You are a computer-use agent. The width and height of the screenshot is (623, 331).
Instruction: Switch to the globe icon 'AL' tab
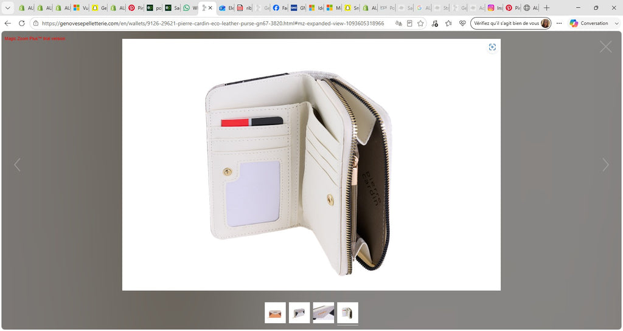[x=531, y=7]
